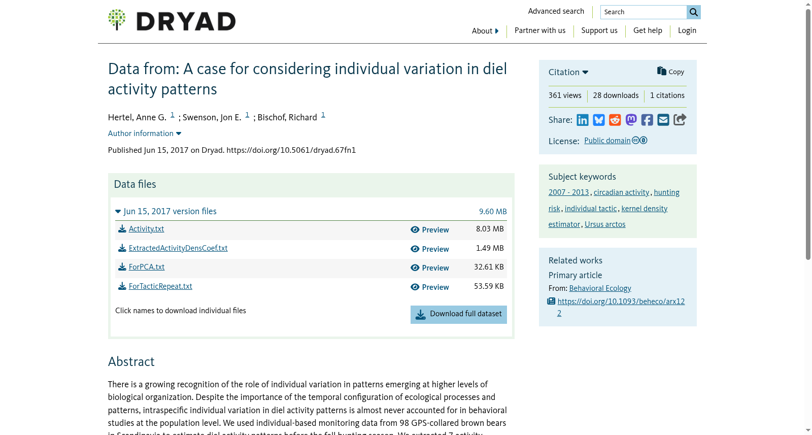Select the 'Ursus arctos' keyword
Viewport: 812px width, 435px height.
coord(605,224)
